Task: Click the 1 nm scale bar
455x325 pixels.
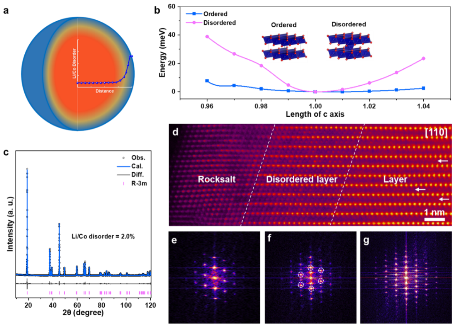Action: point(434,220)
